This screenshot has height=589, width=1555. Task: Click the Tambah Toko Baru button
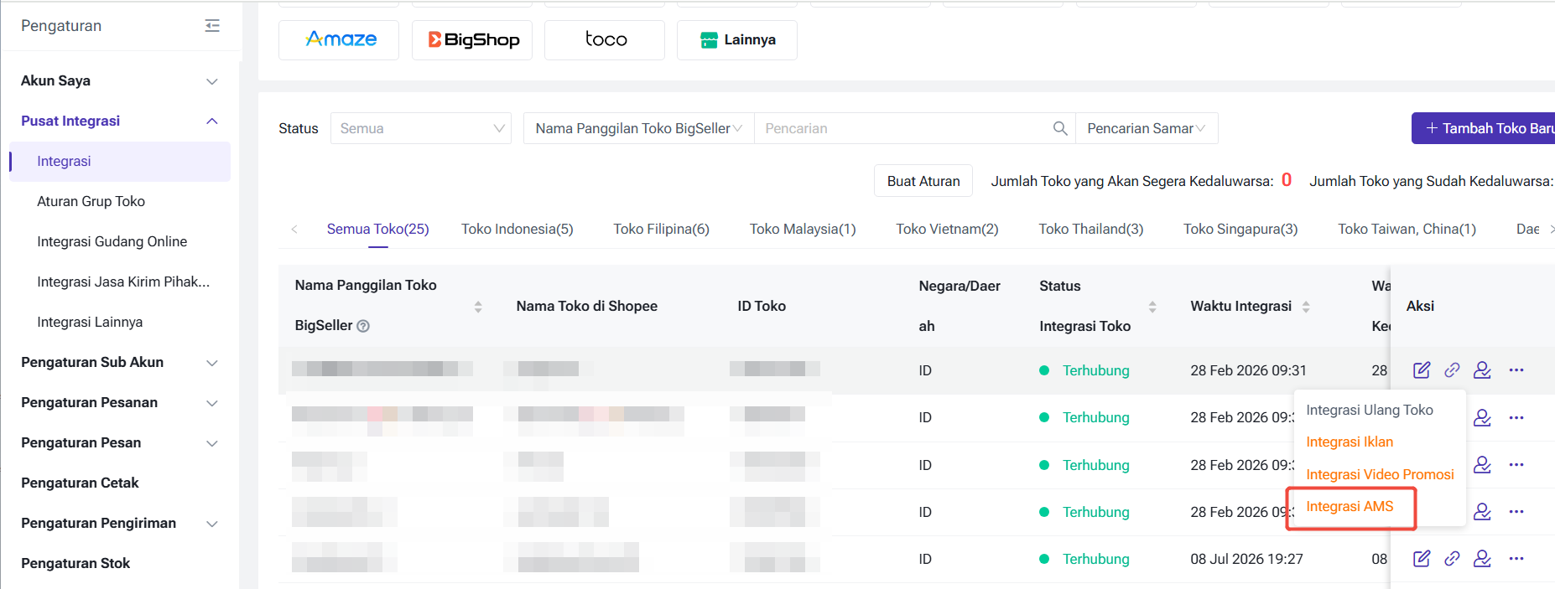point(1483,128)
